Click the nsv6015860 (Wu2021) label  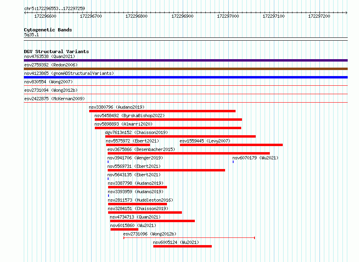click(133, 225)
